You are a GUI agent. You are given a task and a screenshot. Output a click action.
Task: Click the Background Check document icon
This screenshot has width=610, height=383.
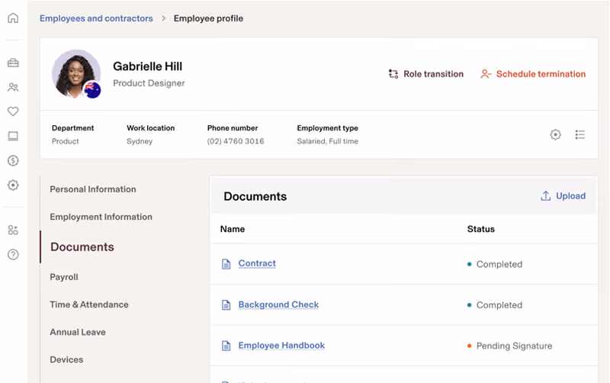226,304
